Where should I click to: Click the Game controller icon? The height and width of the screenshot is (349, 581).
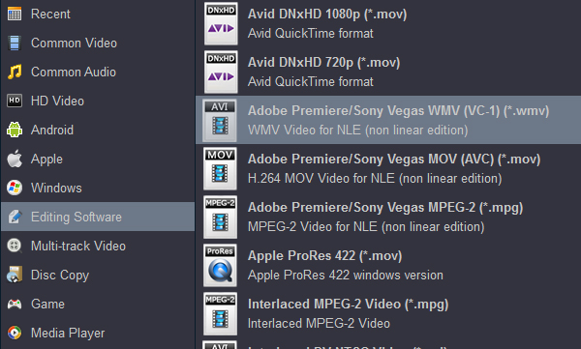coord(15,304)
